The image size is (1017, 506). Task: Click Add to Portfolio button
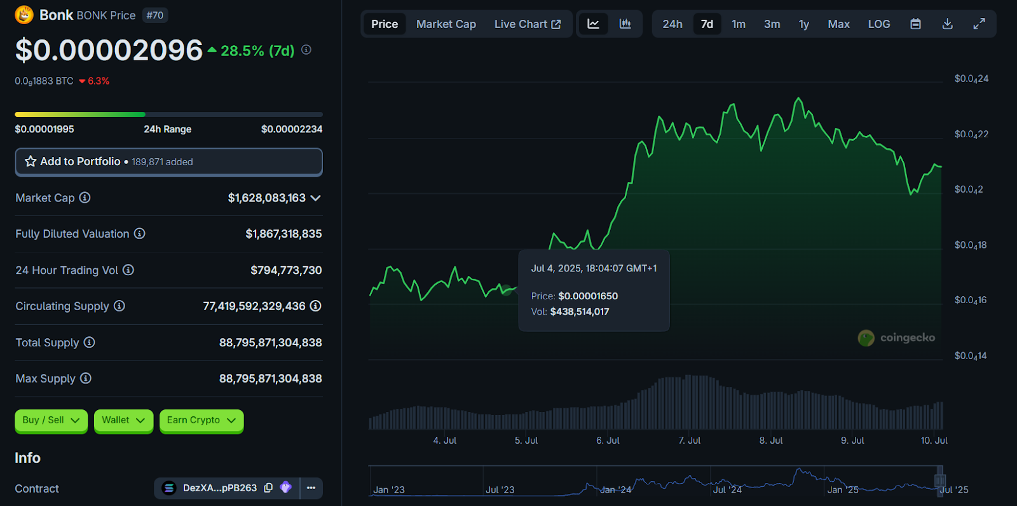pos(168,161)
